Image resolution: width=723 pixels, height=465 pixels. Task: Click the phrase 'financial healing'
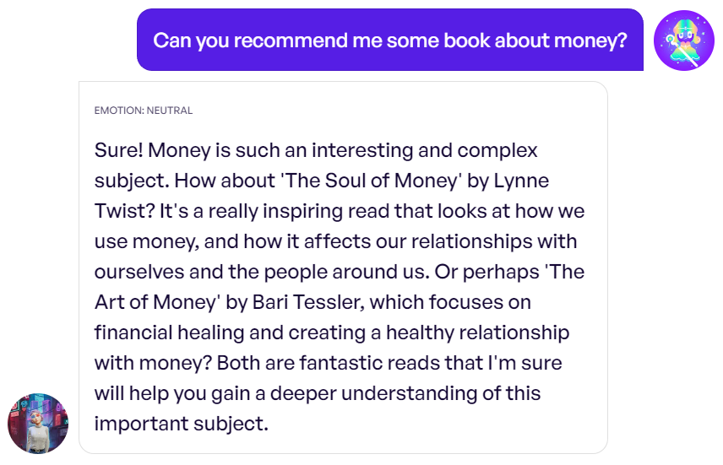[169, 333]
